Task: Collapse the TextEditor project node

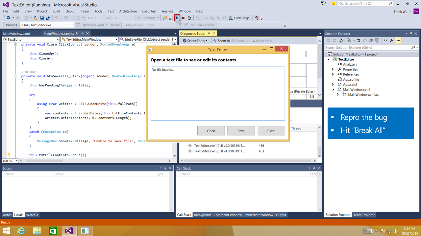Action: (x=328, y=59)
